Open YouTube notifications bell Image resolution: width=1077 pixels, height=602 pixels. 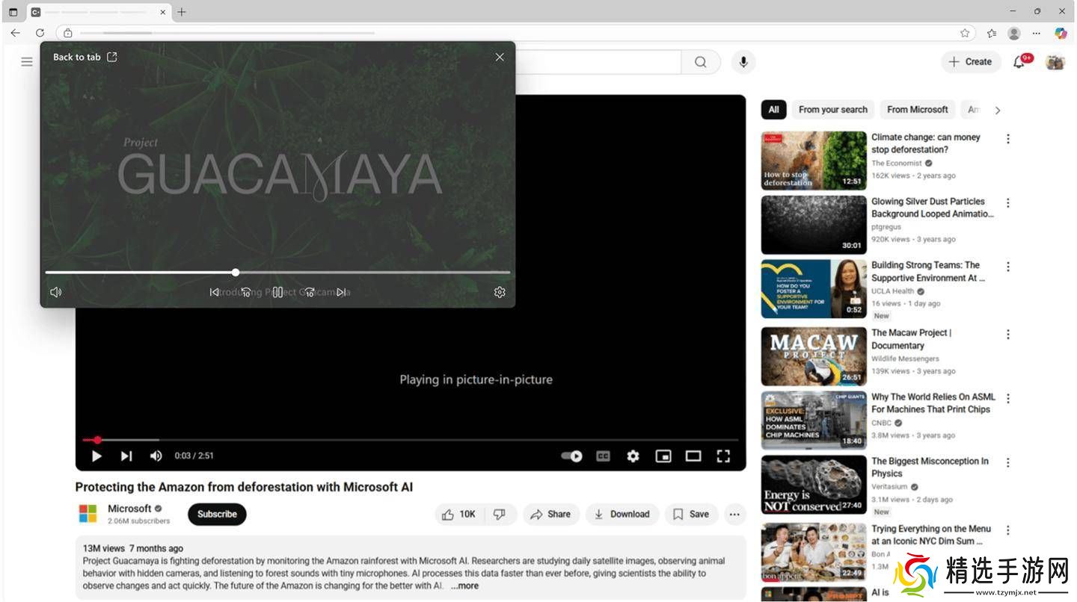(x=1019, y=62)
